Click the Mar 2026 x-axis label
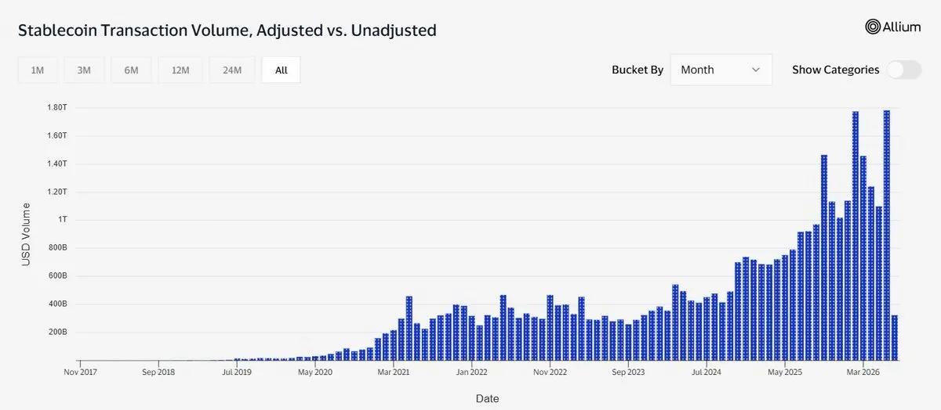This screenshot has height=410, width=941. coord(863,372)
